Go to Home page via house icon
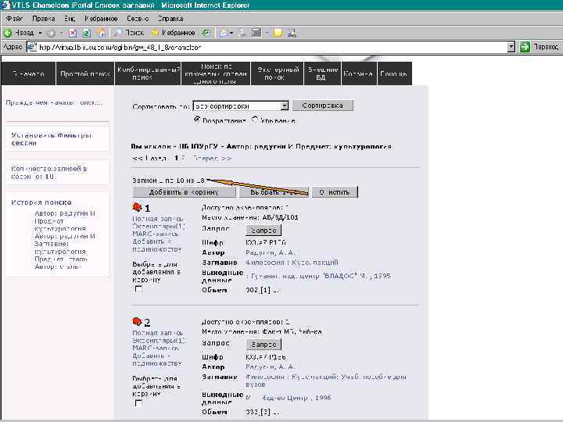The height and width of the screenshot is (422, 563). tap(102, 33)
